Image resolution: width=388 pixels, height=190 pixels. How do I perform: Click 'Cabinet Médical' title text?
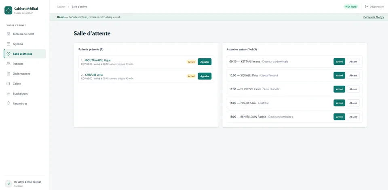[x=26, y=8]
